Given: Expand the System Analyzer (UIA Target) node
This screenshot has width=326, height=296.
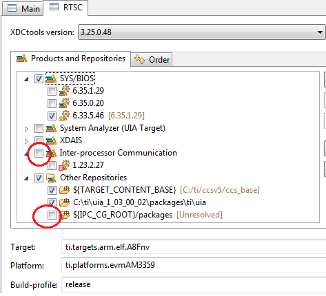Looking at the screenshot, I should click(26, 129).
